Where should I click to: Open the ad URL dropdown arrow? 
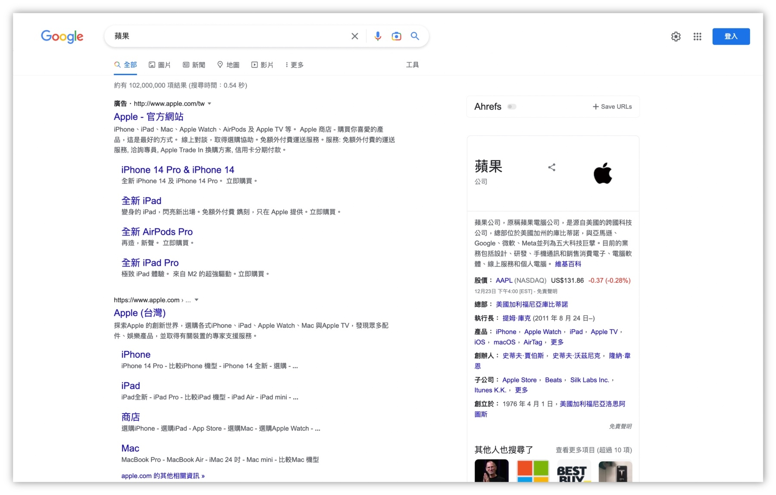[x=210, y=103]
